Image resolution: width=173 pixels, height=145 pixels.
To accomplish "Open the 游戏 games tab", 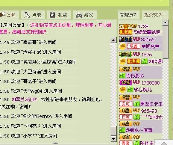I will [85, 15].
